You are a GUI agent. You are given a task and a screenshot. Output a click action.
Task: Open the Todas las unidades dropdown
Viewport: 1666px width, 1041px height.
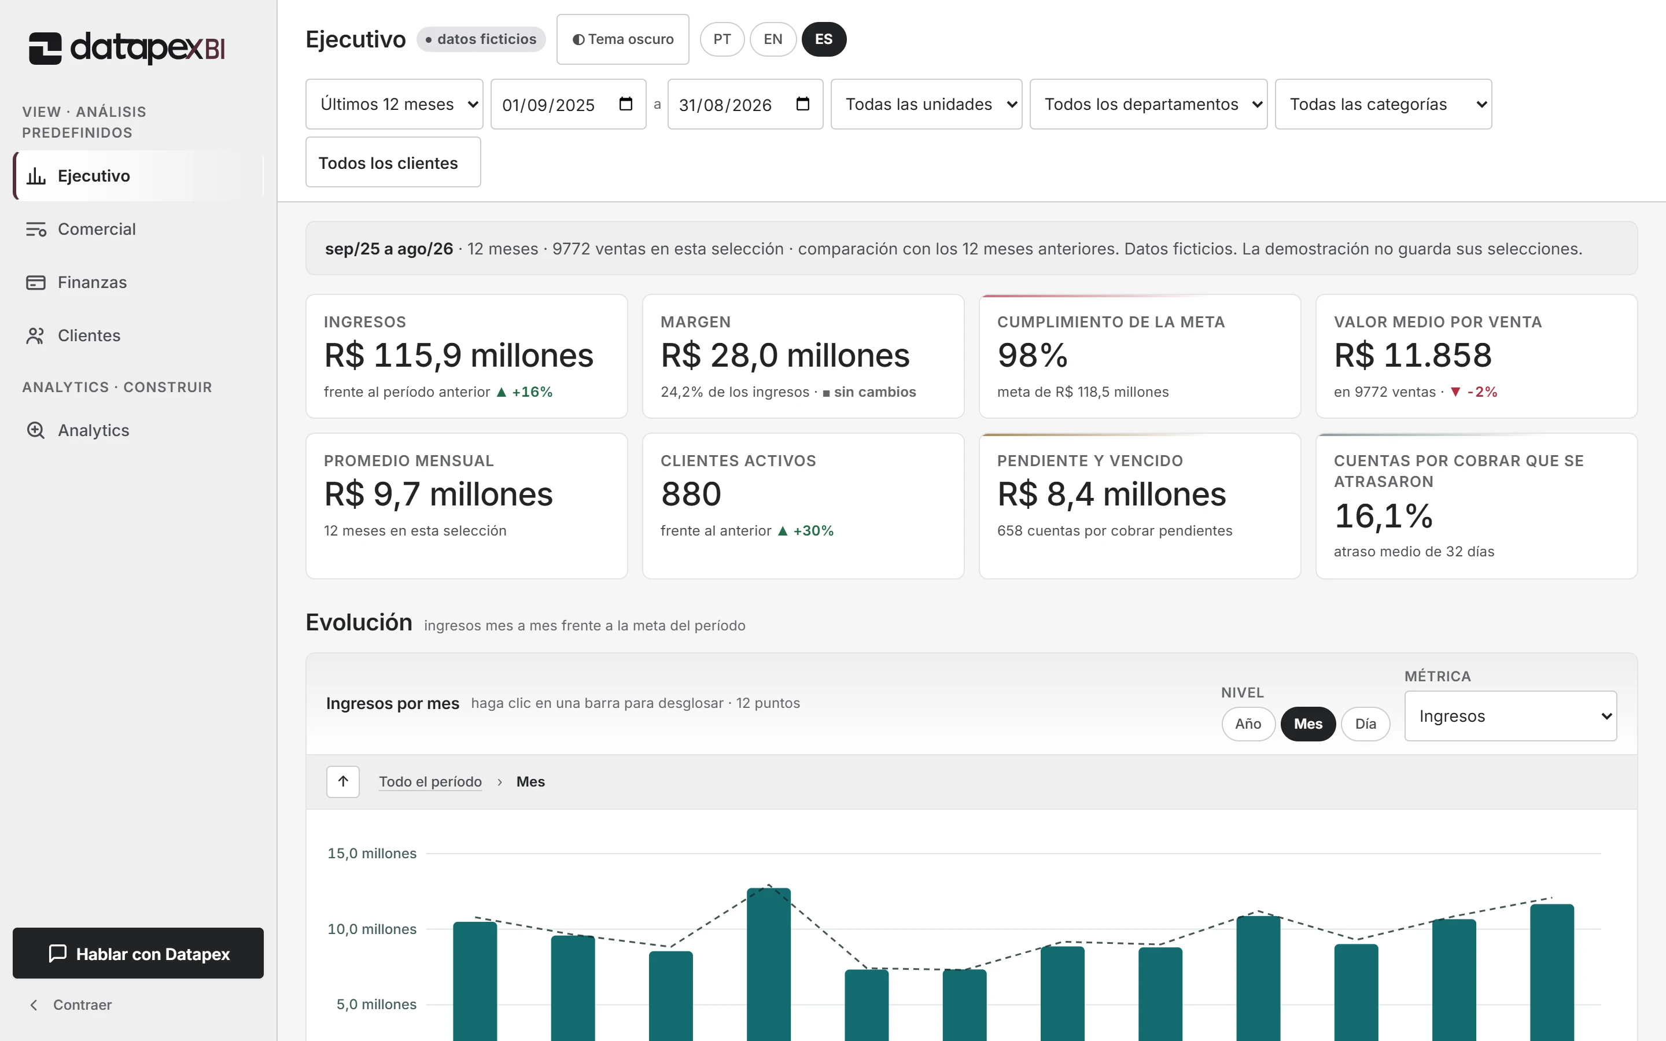coord(926,104)
